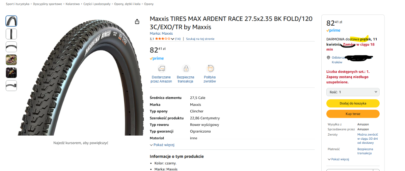
Task: Select the first tire thumbnail
Action: click(11, 21)
